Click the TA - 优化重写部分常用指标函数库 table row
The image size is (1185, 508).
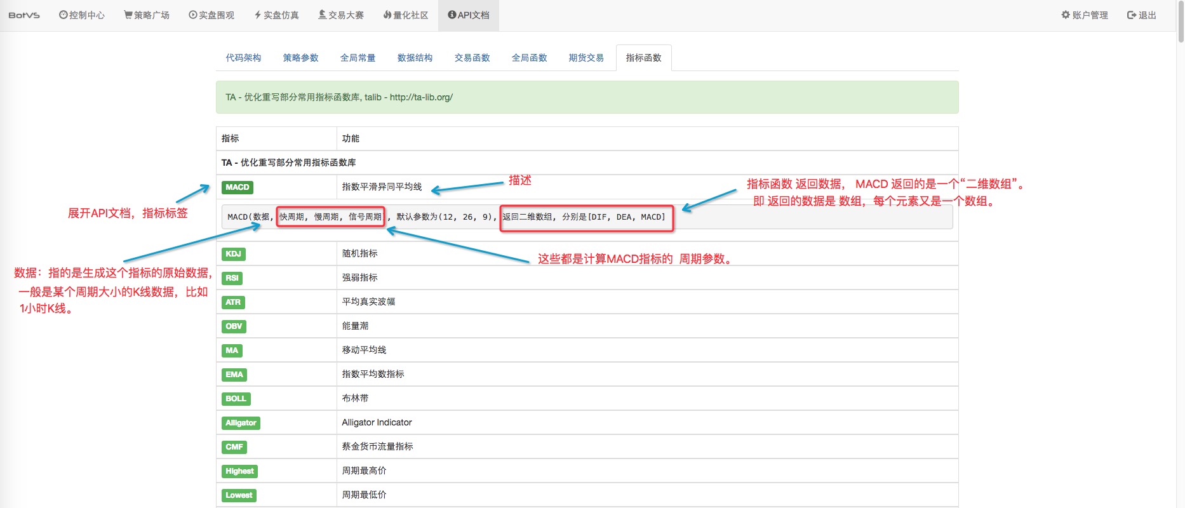tap(587, 163)
